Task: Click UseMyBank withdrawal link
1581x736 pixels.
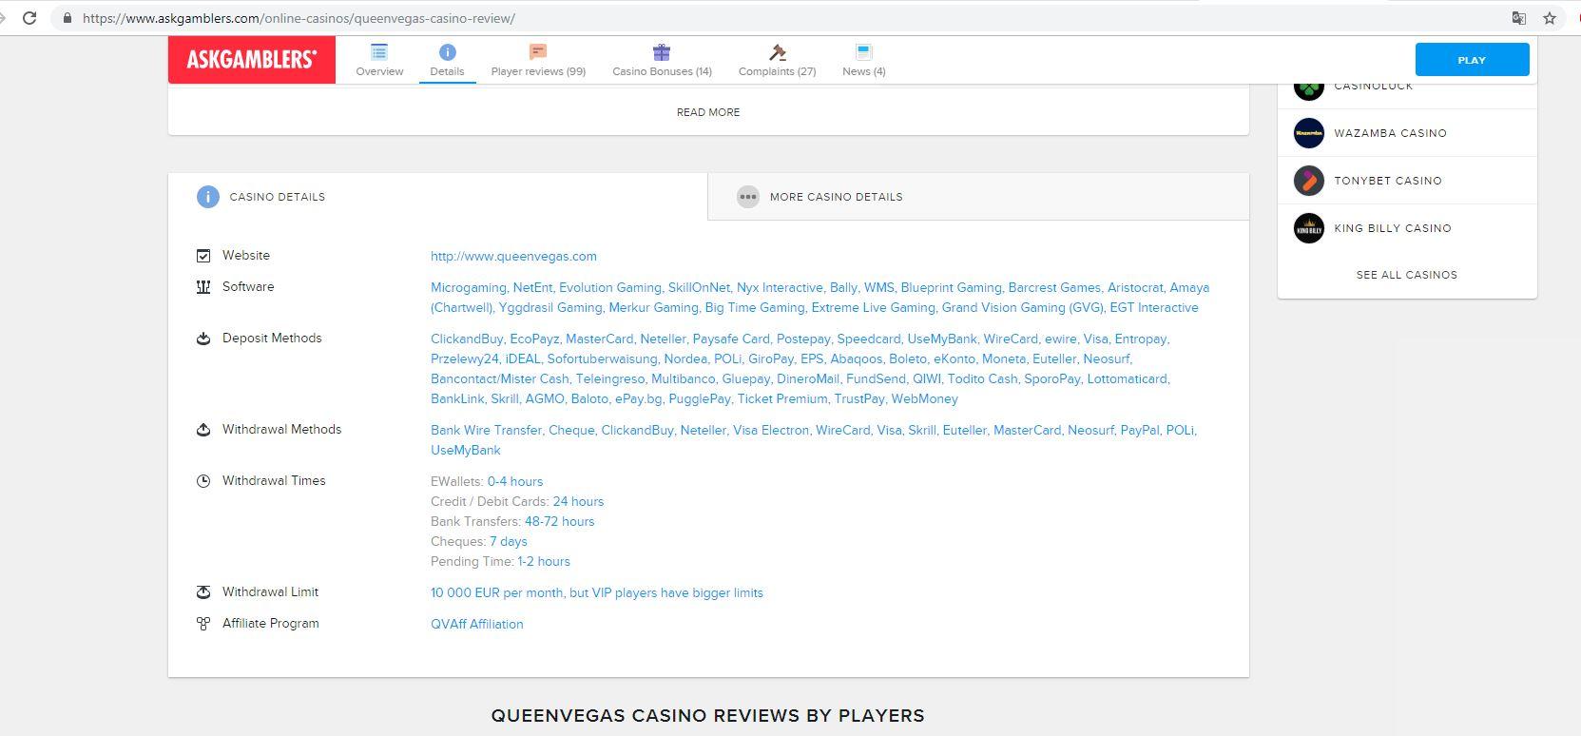Action: coord(466,450)
